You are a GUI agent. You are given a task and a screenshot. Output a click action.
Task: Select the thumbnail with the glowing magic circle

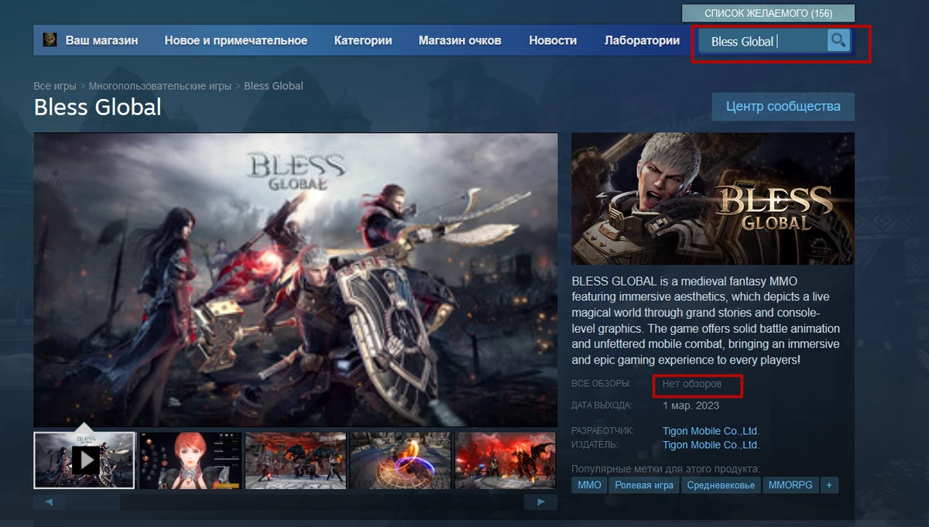tap(399, 460)
